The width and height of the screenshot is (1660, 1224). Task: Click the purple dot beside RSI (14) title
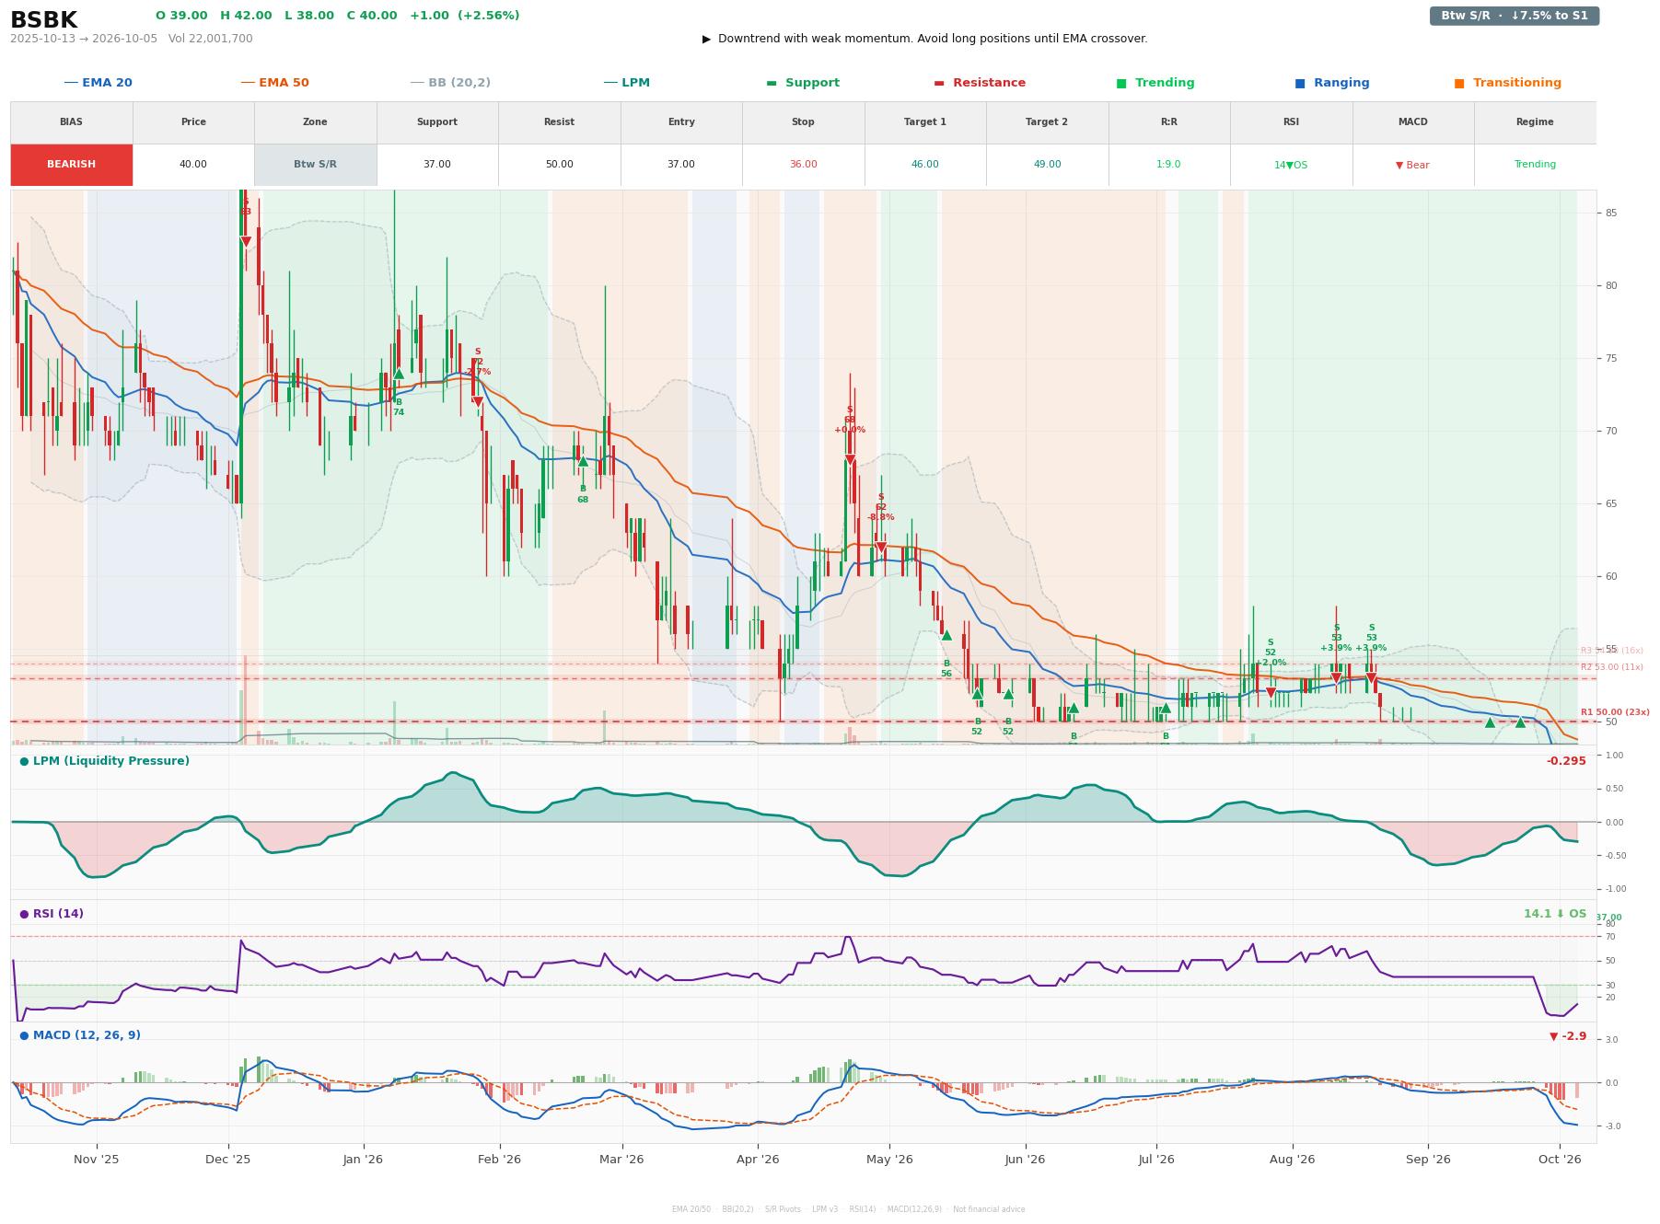point(24,914)
